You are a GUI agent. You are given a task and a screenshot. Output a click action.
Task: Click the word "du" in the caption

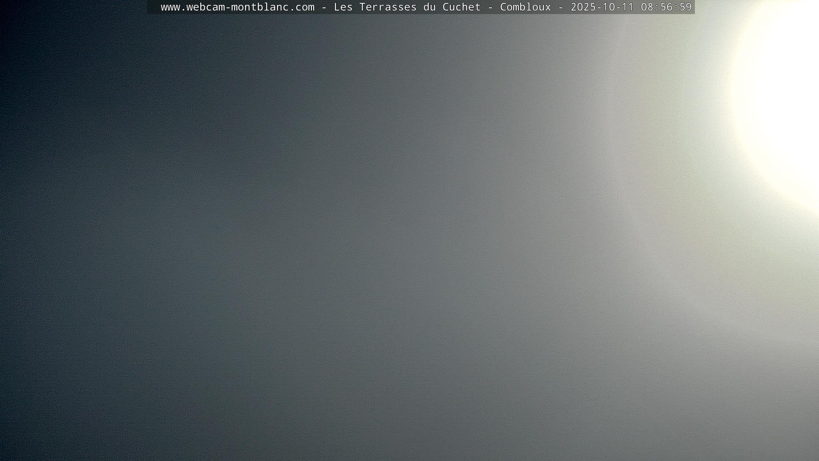[x=429, y=7]
